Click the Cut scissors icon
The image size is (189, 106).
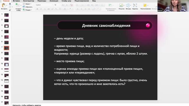[10, 4]
